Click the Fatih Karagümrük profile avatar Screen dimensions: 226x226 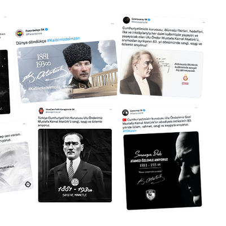tap(41, 111)
